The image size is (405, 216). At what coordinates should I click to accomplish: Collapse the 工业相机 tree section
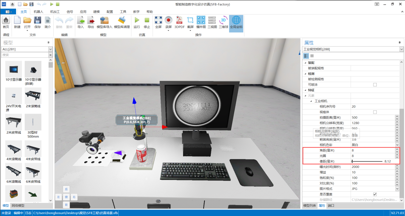coord(311,101)
